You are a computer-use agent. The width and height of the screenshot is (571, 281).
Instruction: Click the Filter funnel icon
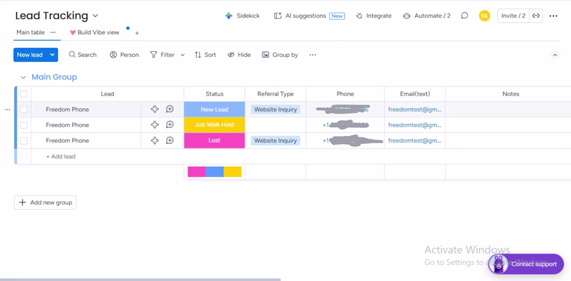[154, 55]
